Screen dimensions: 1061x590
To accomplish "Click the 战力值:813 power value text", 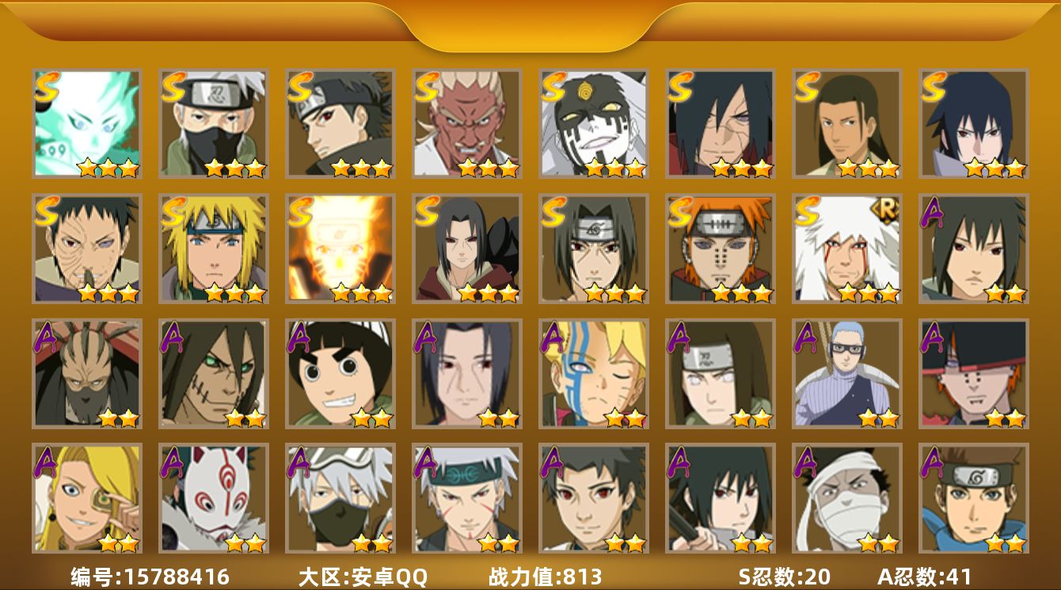I will click(x=545, y=577).
